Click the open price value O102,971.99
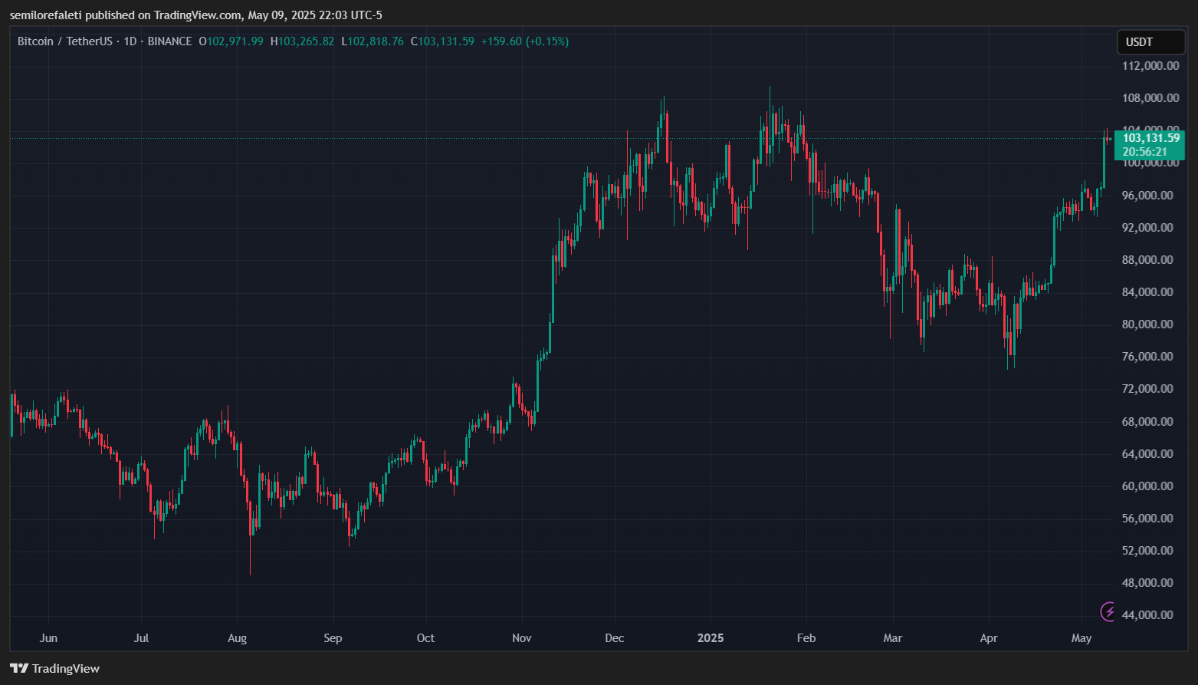Viewport: 1198px width, 685px height. click(231, 41)
